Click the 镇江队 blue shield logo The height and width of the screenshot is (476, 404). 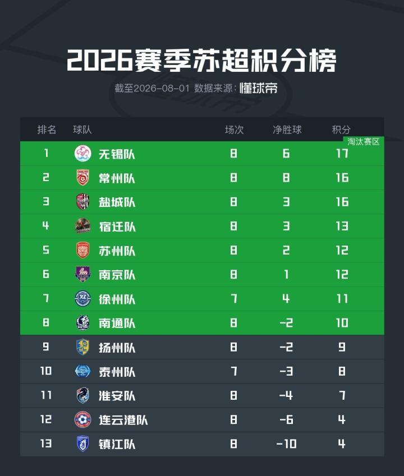click(82, 444)
